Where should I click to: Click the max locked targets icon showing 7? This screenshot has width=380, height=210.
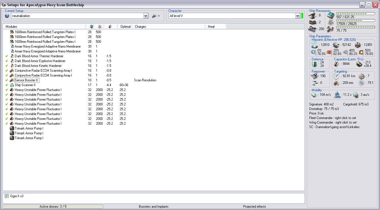tap(361, 76)
